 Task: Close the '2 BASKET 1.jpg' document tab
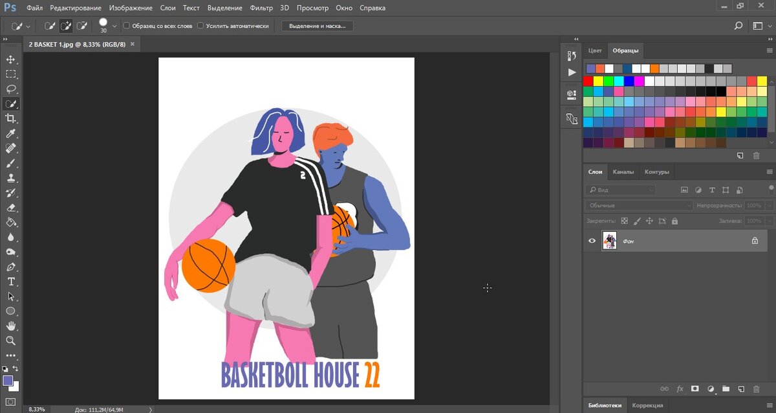click(133, 44)
